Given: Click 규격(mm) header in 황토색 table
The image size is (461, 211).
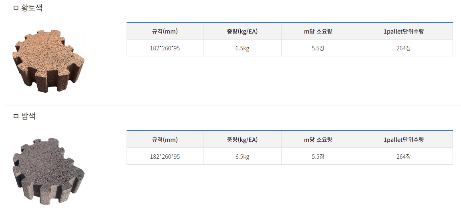Looking at the screenshot, I should click(165, 32).
